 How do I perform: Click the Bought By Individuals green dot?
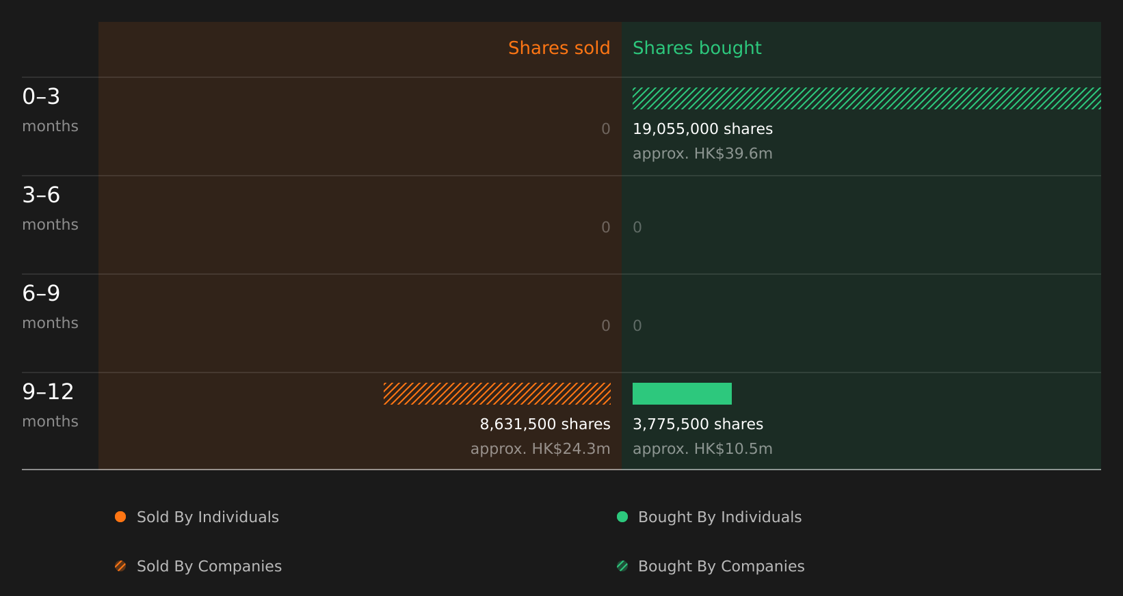tap(622, 517)
